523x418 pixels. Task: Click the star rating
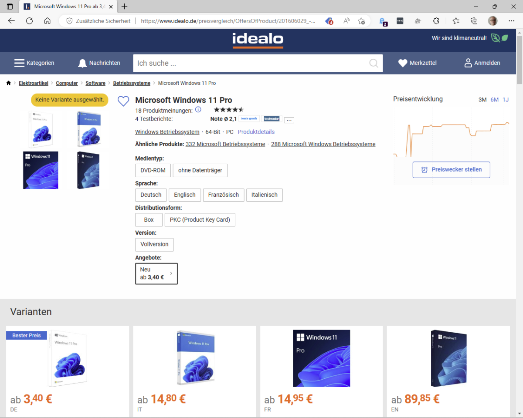[229, 110]
